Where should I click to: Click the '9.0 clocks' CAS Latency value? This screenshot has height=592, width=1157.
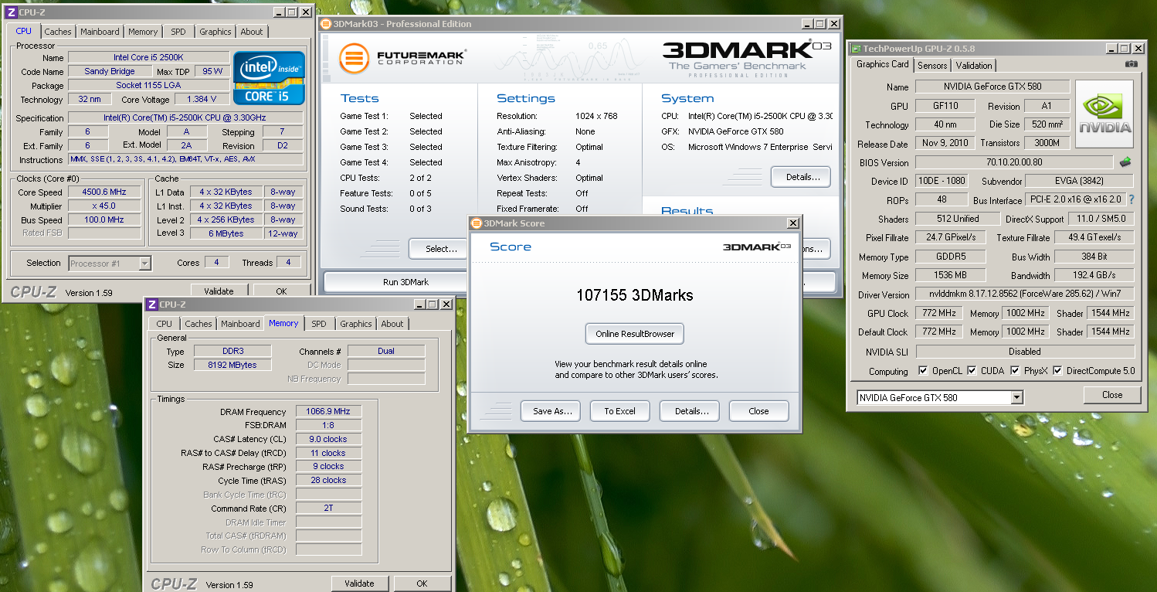(x=328, y=439)
